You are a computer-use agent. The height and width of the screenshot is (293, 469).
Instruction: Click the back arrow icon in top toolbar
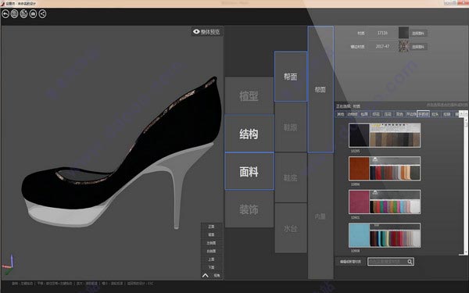coord(5,14)
